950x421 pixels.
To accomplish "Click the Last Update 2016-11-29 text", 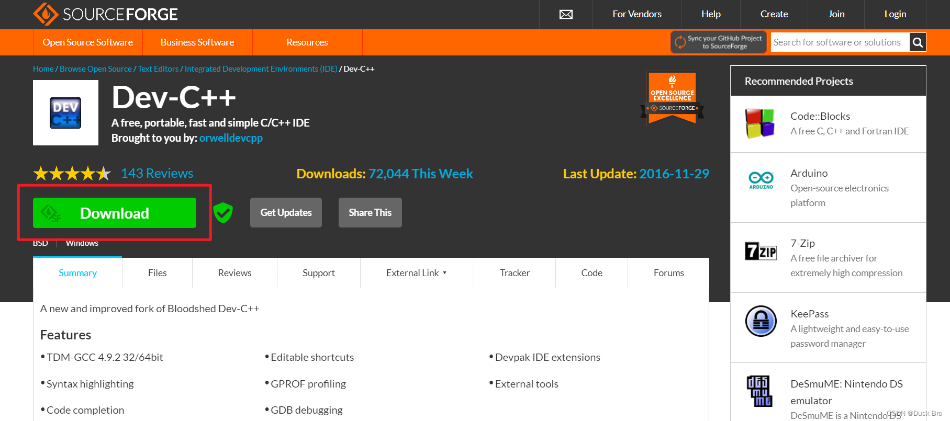I will coord(636,174).
